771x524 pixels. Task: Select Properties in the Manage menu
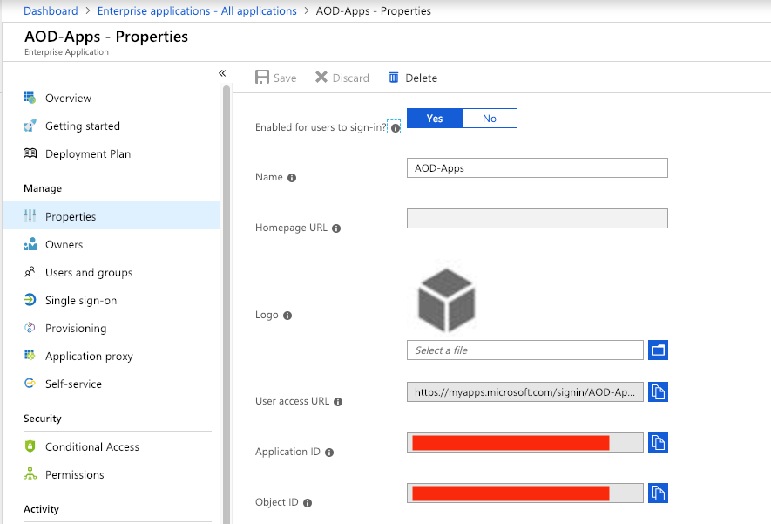pos(112,216)
